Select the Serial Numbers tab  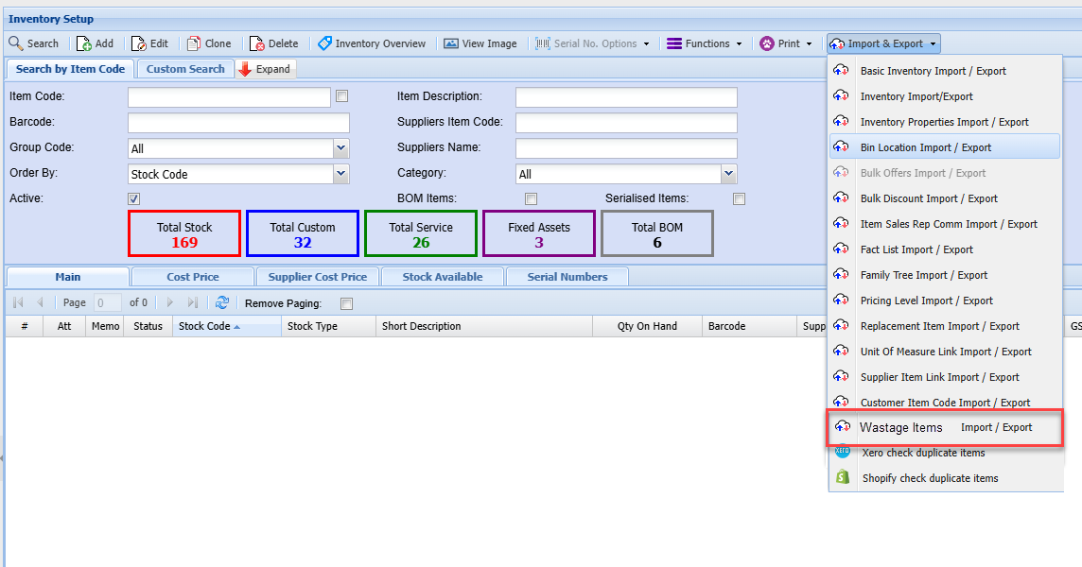567,277
